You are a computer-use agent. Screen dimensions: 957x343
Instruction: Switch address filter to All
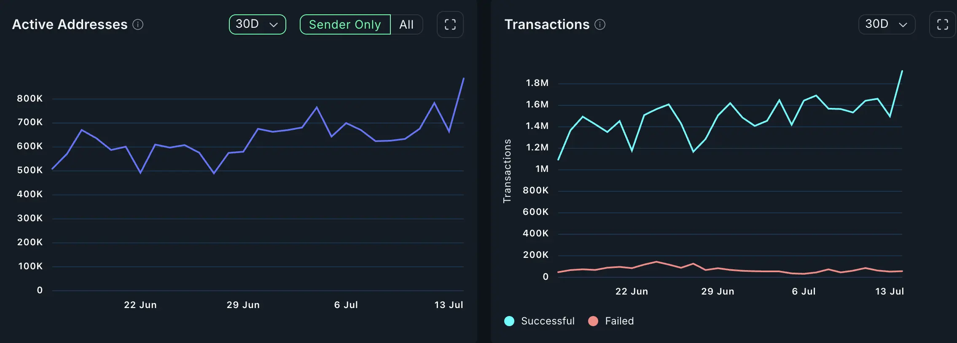click(406, 24)
